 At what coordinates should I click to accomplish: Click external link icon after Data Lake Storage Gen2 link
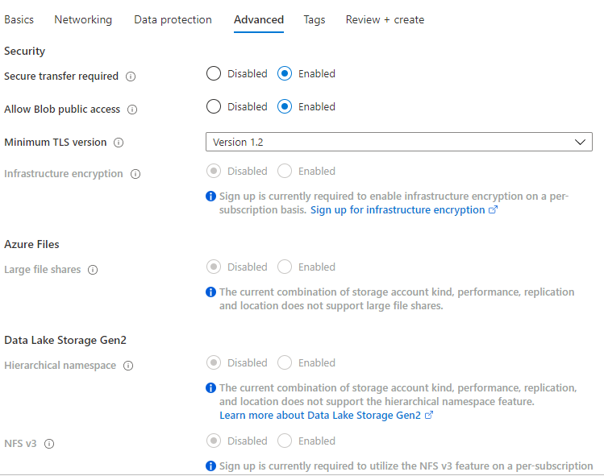pyautogui.click(x=429, y=416)
